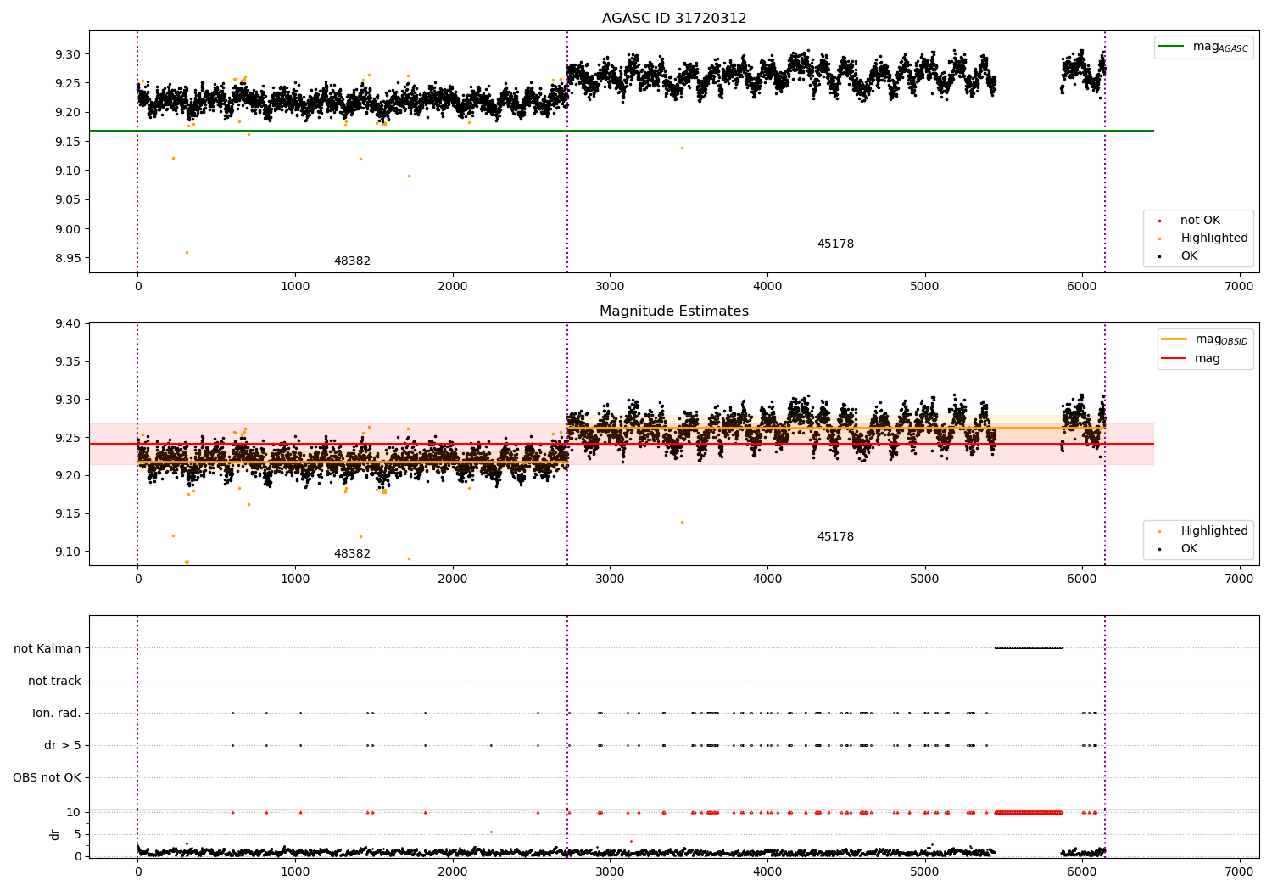Click the 3000 x-tick of the middle plot
The height and width of the screenshot is (891, 1272).
(x=610, y=580)
